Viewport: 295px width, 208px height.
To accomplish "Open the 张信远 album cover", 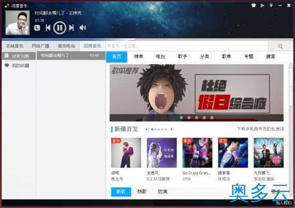I will (233, 153).
